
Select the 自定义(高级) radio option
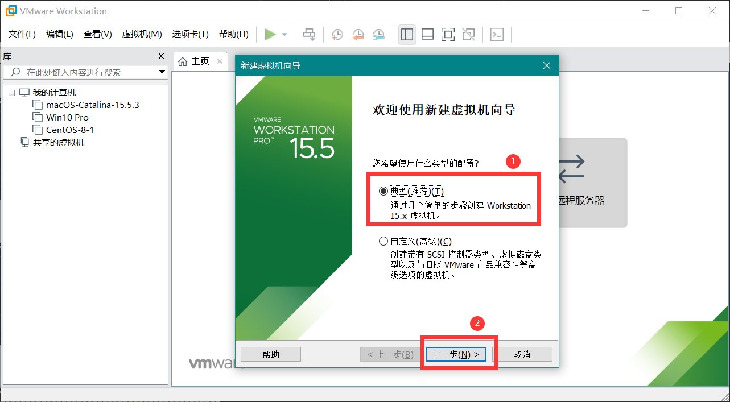point(383,241)
